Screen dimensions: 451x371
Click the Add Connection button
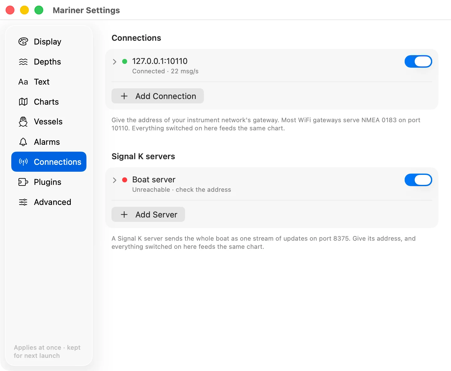coord(158,96)
